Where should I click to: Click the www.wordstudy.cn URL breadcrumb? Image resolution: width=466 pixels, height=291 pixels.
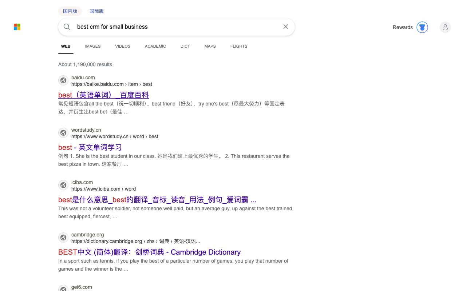click(115, 136)
